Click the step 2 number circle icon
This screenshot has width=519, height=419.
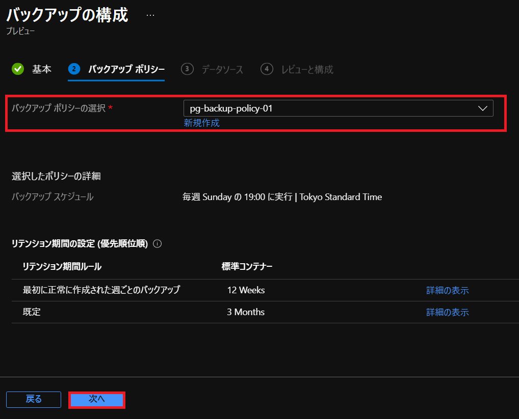click(x=74, y=69)
